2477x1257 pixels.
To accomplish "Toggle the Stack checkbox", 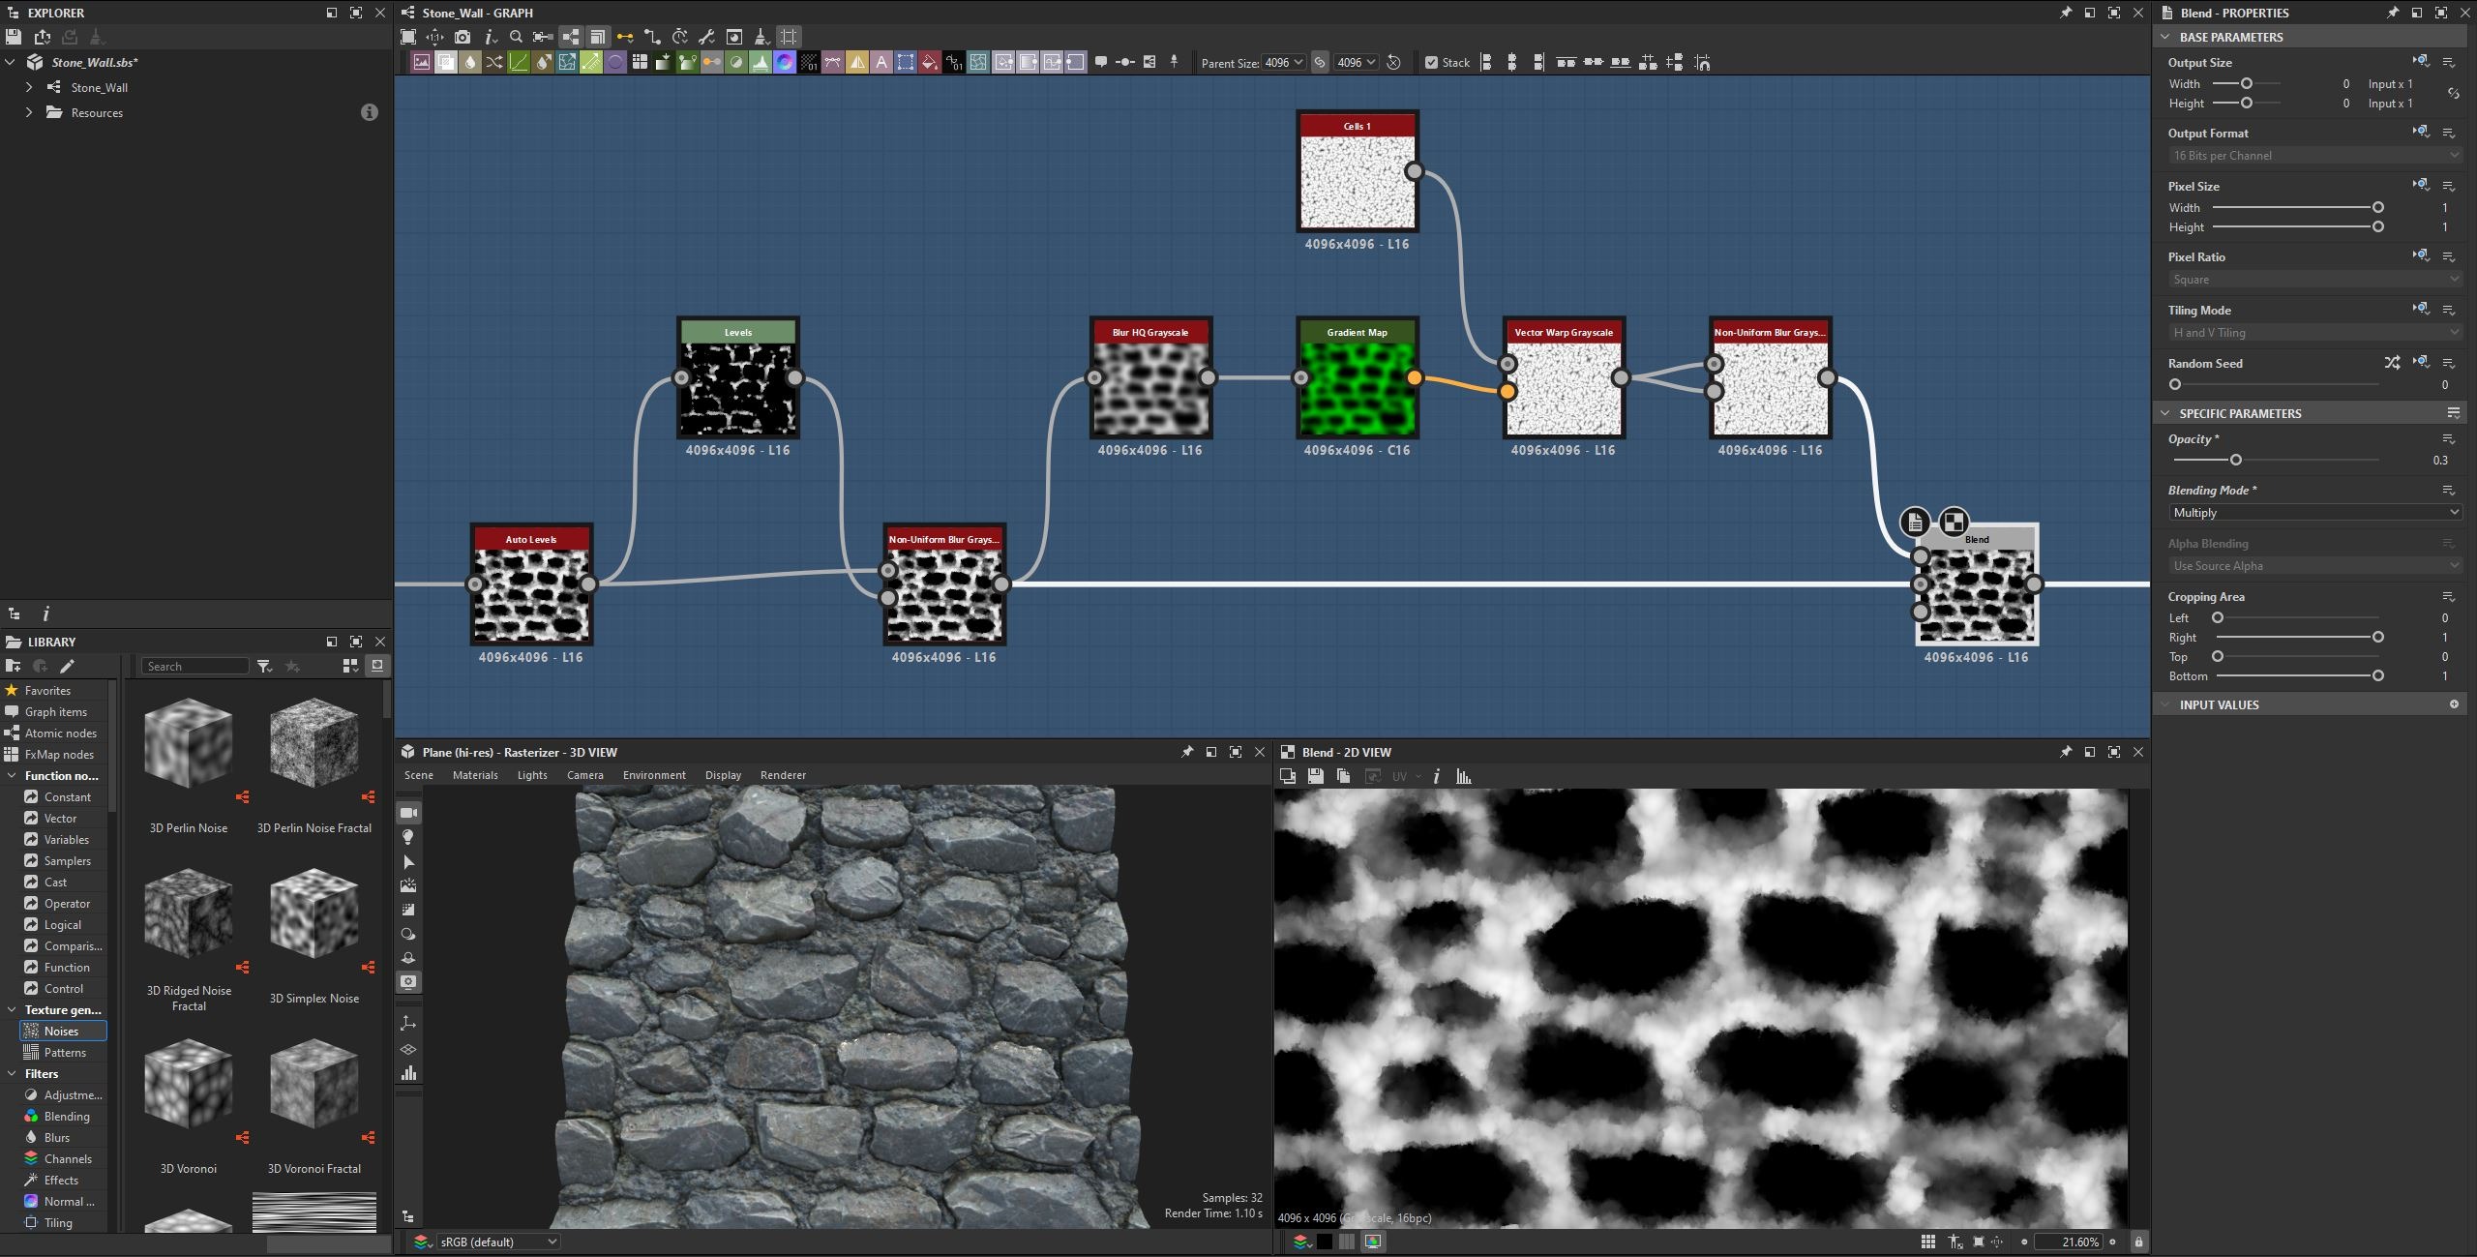I will [1431, 63].
